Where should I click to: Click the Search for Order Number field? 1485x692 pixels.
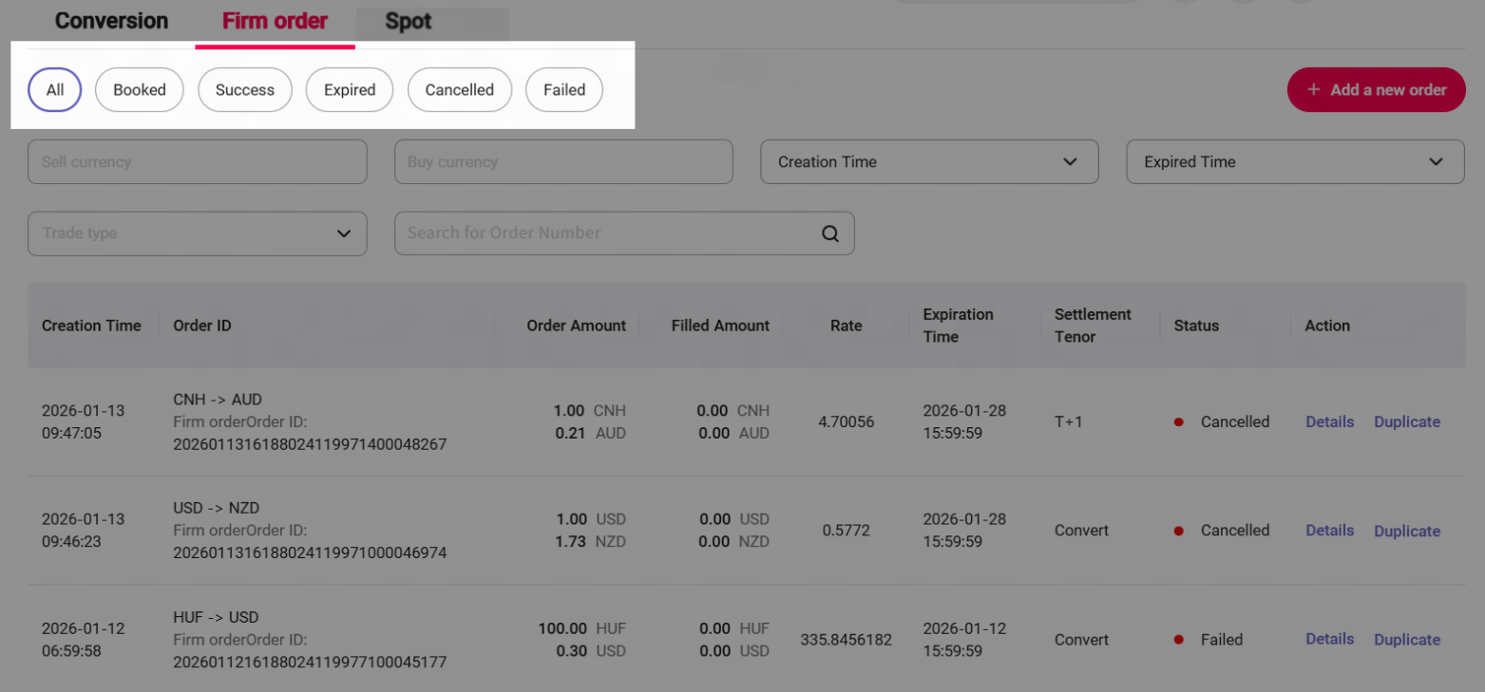click(x=608, y=234)
